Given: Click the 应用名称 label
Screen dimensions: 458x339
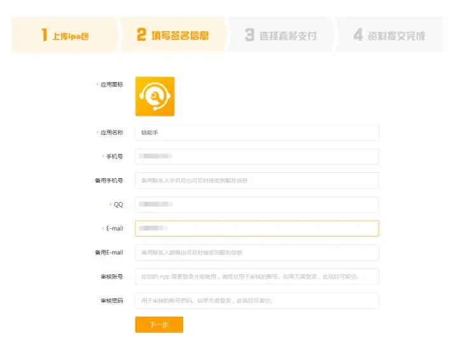Looking at the screenshot, I should point(111,132).
